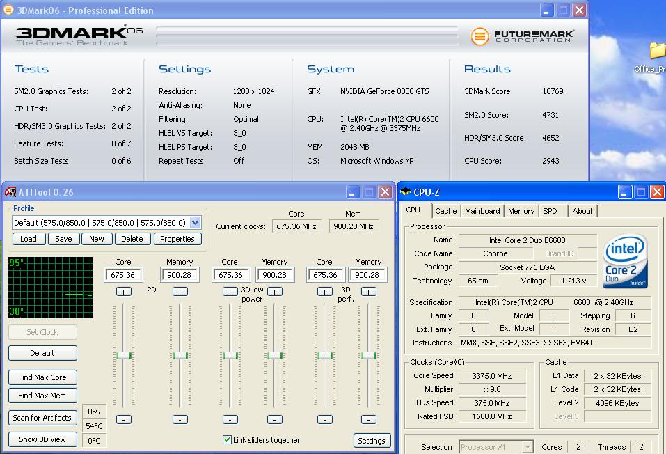Decrease 3D low power Memory with minus

[275, 420]
